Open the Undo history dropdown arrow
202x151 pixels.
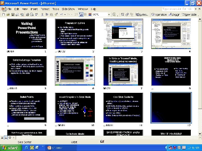tap(65, 15)
